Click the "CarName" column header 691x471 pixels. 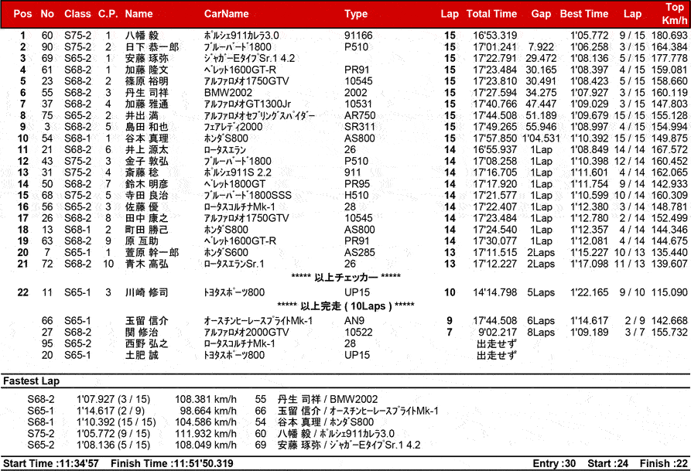point(226,14)
